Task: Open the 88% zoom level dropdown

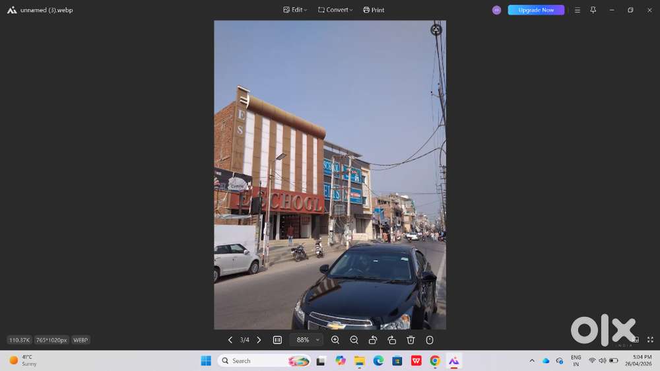Action: (318, 340)
